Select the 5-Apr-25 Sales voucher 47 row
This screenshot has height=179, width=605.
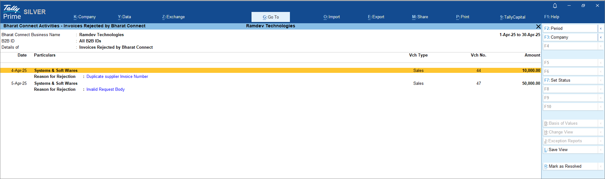tap(270, 84)
